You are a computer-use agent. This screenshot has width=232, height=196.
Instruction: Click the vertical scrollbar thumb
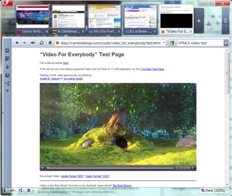227,73
